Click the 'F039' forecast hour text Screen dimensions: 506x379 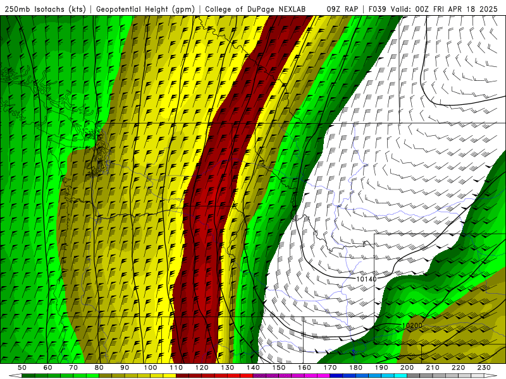(377, 9)
